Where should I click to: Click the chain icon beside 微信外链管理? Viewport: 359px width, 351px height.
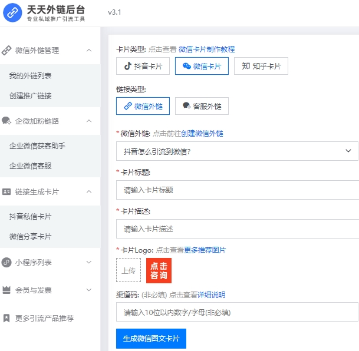(6, 51)
